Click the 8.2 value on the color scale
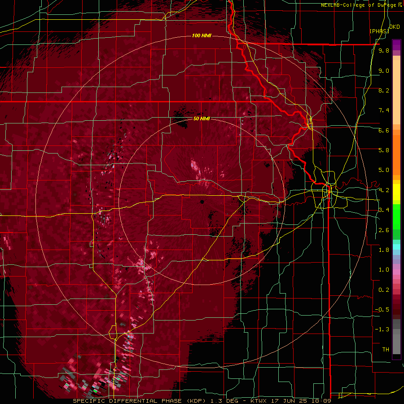Image resolution: width=404 pixels, height=404 pixels. (384, 90)
